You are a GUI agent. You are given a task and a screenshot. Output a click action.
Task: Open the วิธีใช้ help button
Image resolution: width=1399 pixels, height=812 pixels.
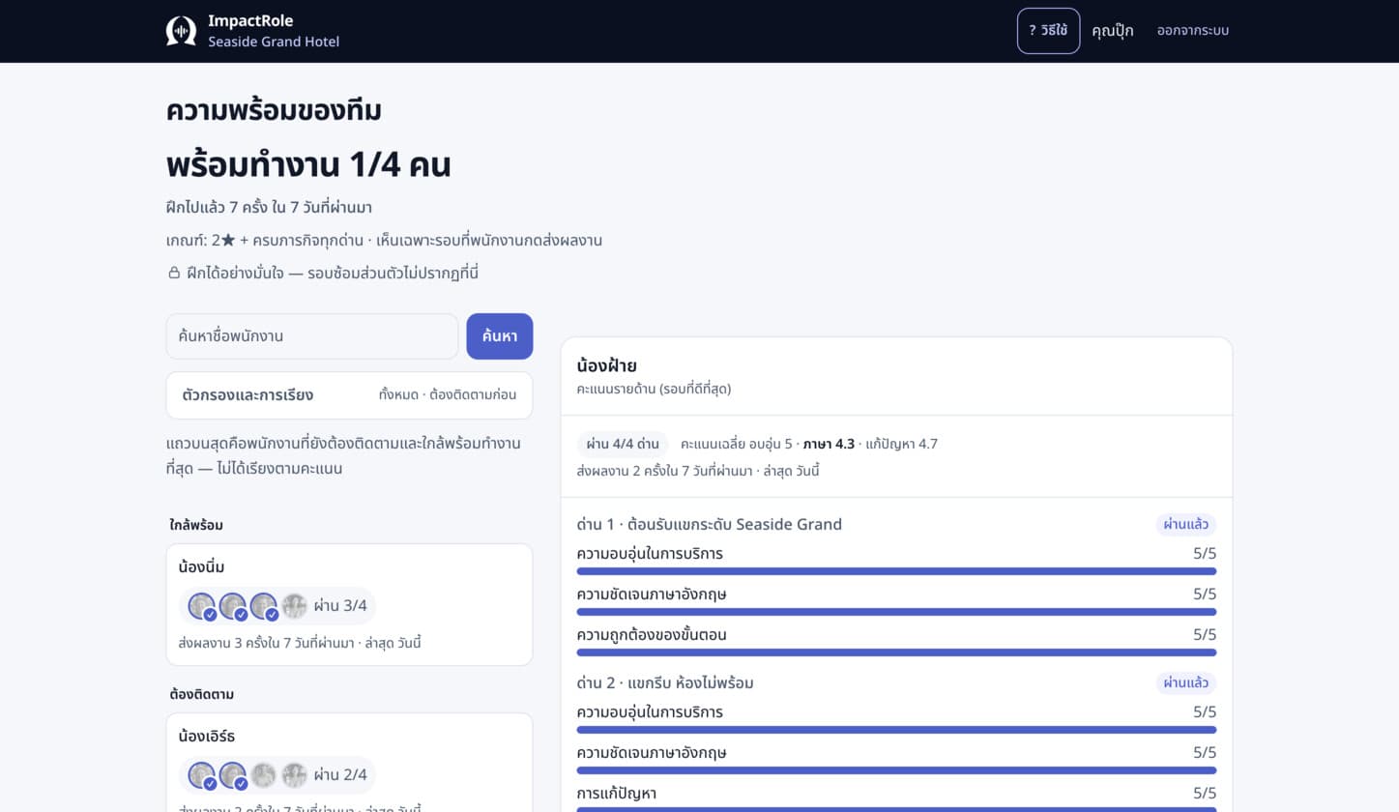click(x=1048, y=31)
